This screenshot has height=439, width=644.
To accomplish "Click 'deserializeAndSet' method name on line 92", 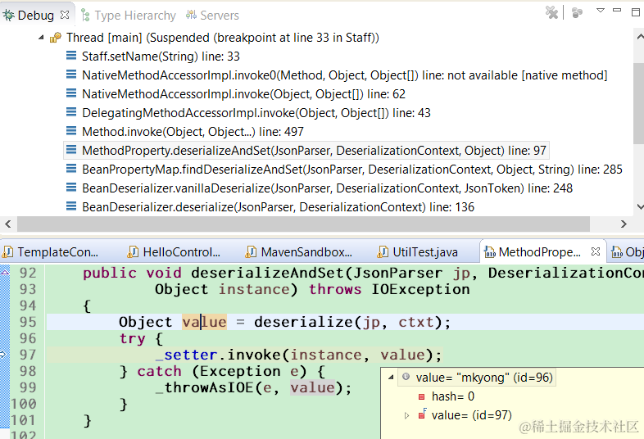I will [x=267, y=273].
